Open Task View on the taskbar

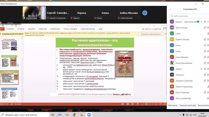pos(53,115)
